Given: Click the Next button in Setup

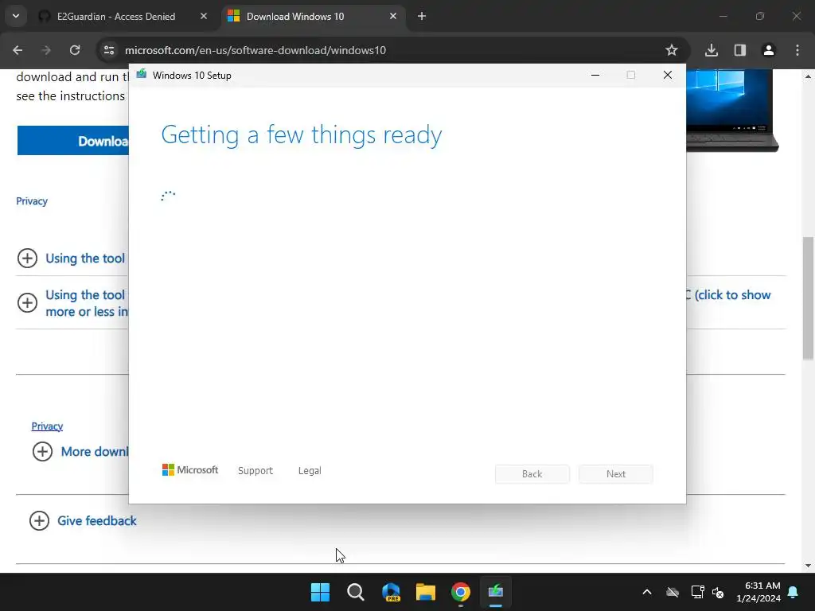Looking at the screenshot, I should coord(616,474).
